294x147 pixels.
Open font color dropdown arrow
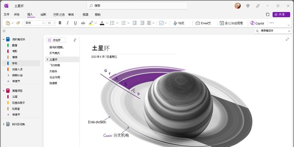pos(107,23)
